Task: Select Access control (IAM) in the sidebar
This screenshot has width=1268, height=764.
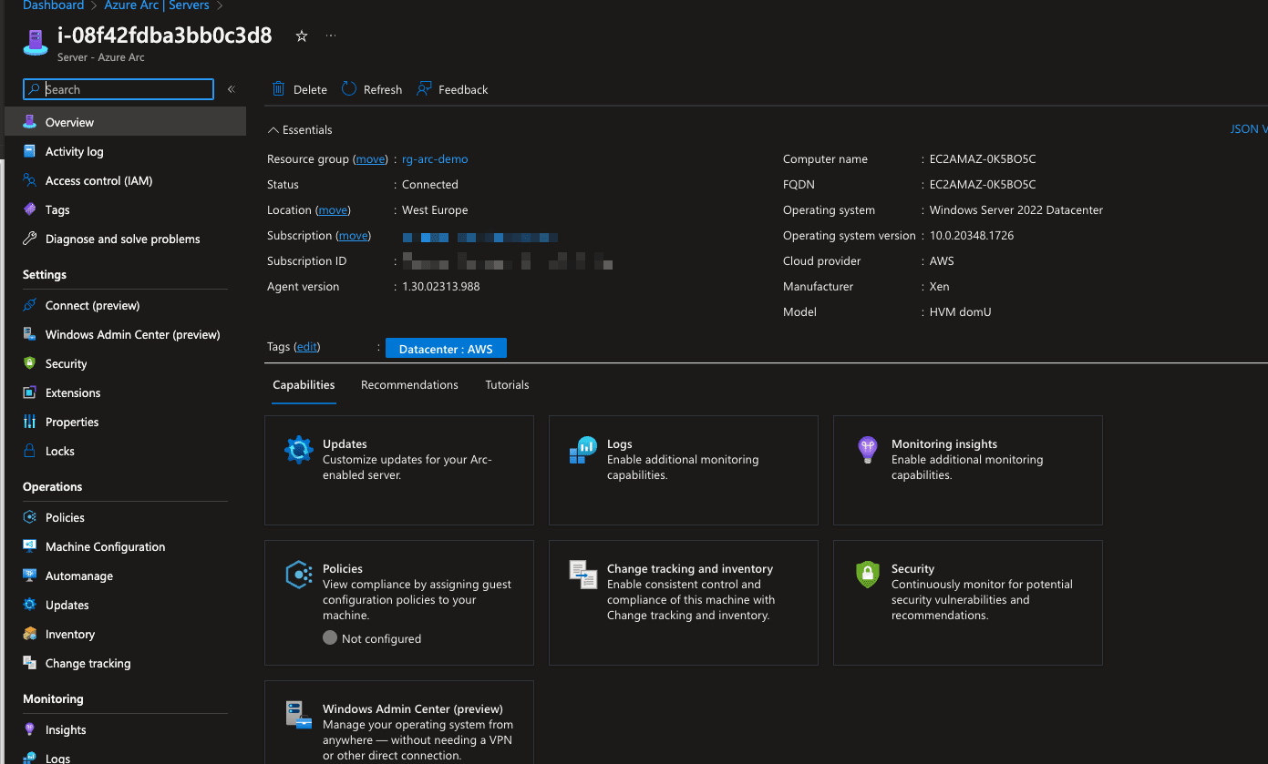Action: coord(99,180)
